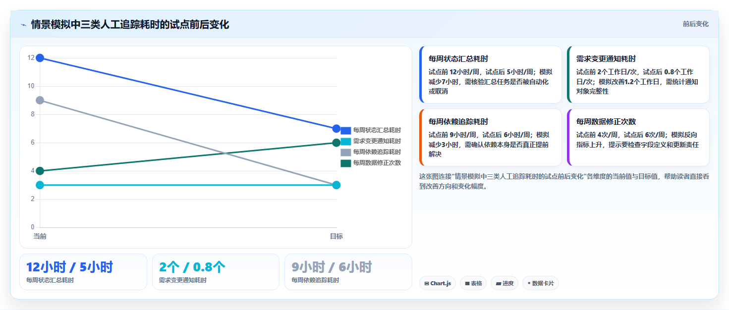The height and width of the screenshot is (310, 729).
Task: Click the 数据卡片 tag
Action: click(x=541, y=283)
